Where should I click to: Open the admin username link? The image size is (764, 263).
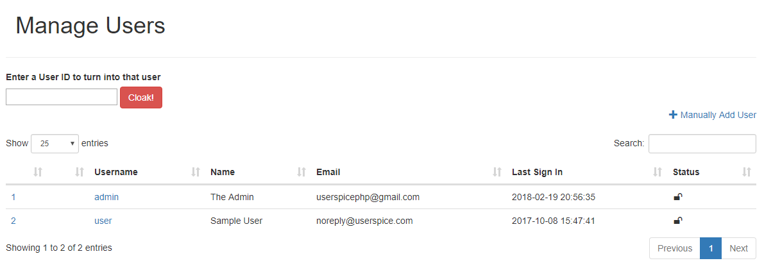[x=106, y=197]
